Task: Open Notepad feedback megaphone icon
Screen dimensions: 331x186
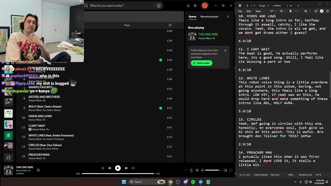Action: click(316, 11)
